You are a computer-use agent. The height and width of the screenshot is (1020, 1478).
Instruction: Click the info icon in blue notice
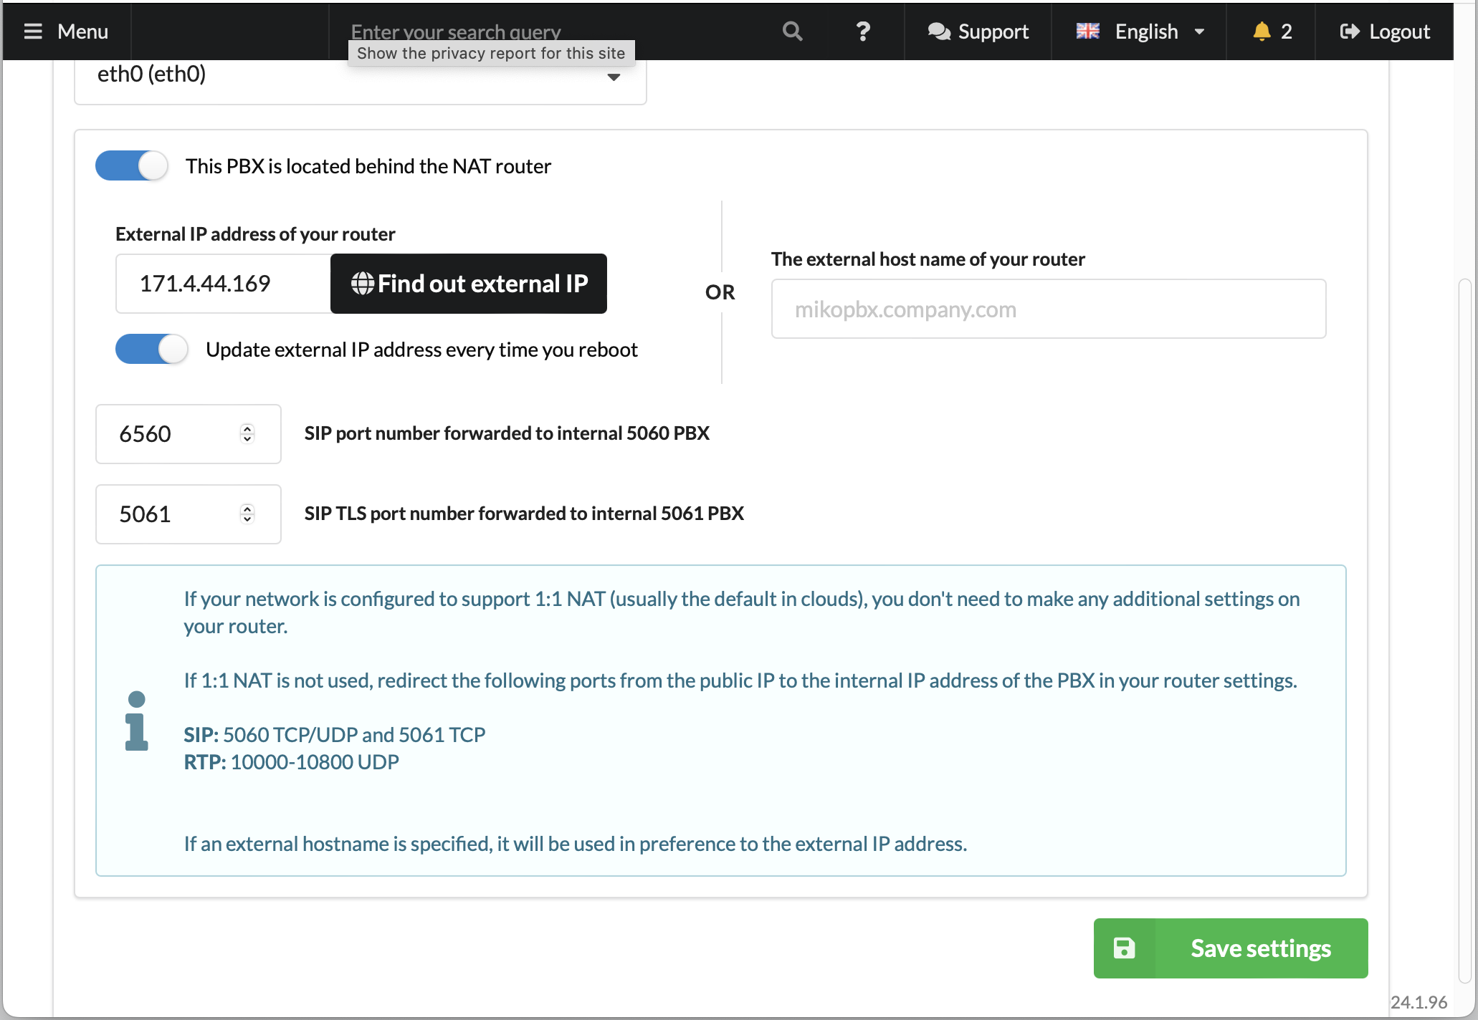click(136, 721)
